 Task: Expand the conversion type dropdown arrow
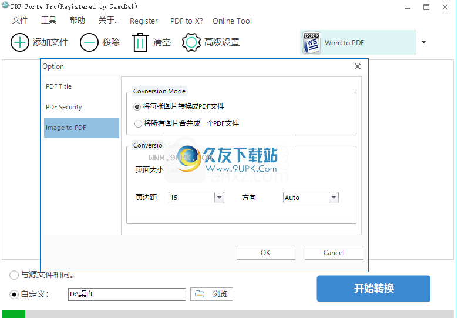[x=423, y=42]
